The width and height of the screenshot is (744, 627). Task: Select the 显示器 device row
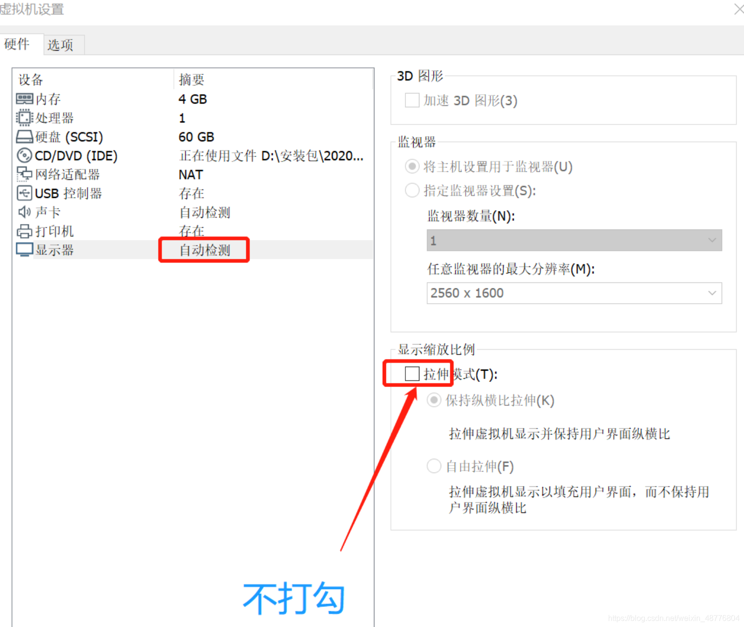point(193,250)
